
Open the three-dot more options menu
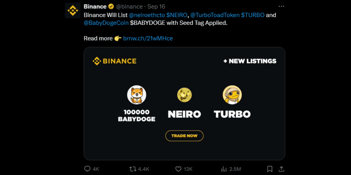point(281,6)
